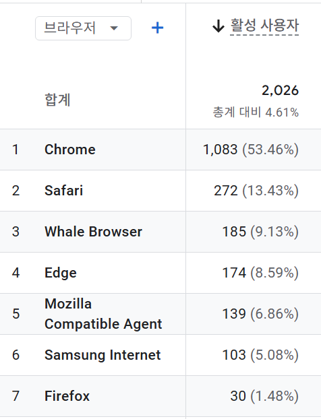Viewport: 321px width, 419px height.
Task: Click the Whale Browser row label
Action: [x=93, y=232]
